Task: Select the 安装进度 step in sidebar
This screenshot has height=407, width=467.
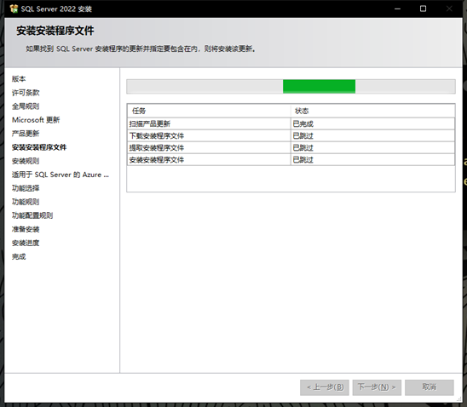Action: (26, 243)
